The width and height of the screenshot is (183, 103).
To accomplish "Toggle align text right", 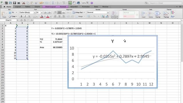I will (63, 16).
